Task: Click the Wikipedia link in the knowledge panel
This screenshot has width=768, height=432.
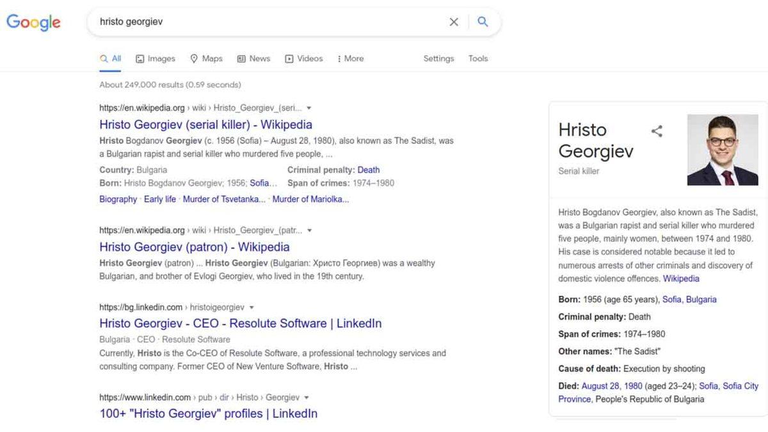Action: click(681, 278)
